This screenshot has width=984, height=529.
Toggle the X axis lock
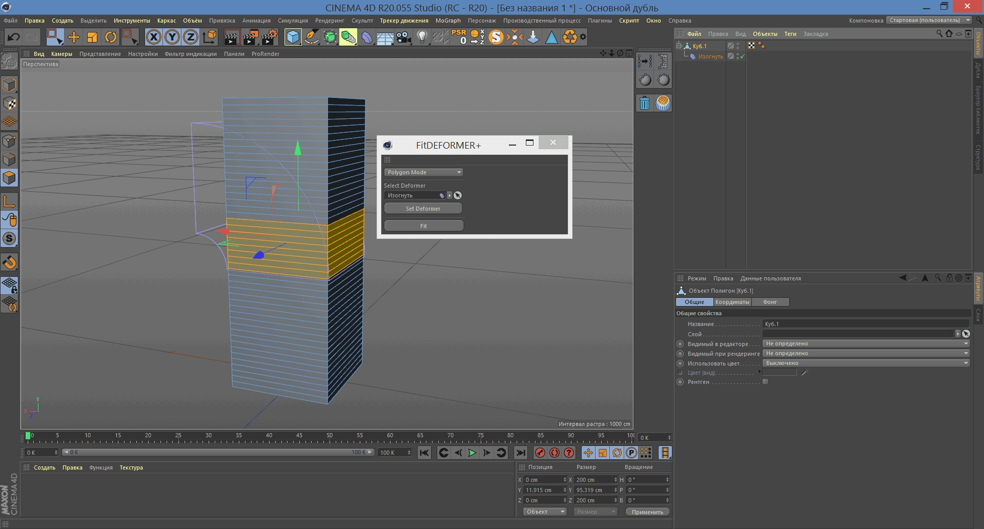click(x=153, y=37)
